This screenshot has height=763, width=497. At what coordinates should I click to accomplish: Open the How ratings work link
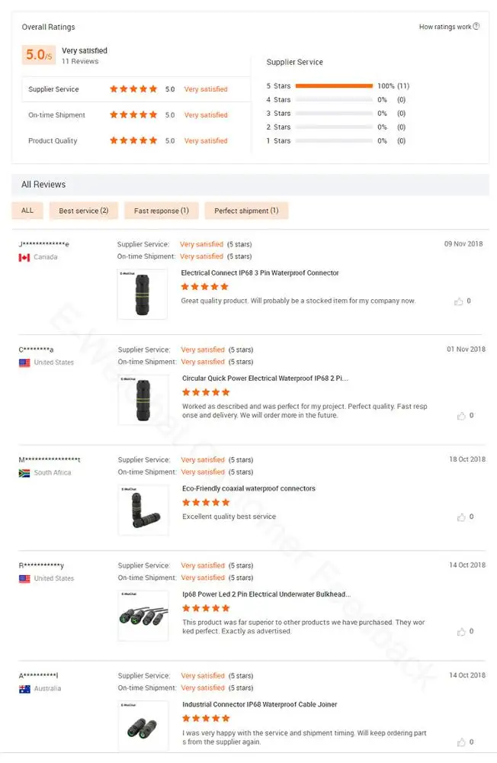point(445,27)
